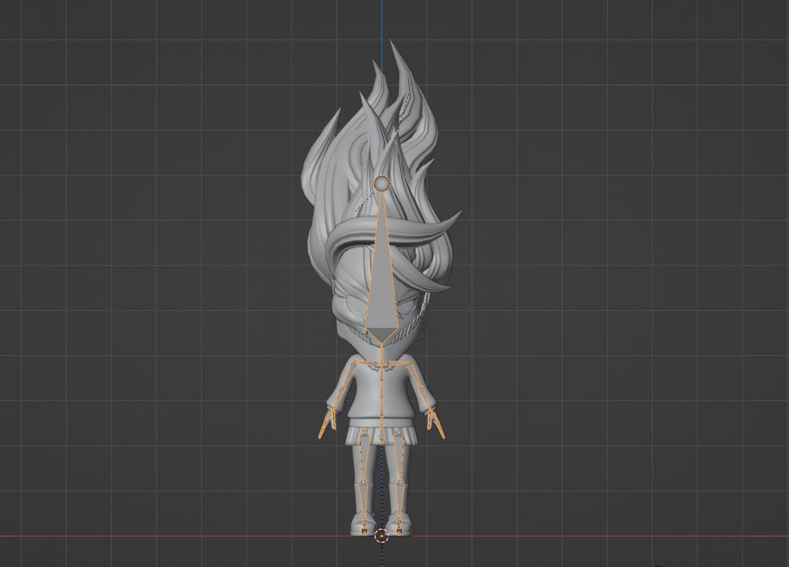Click the 3D cursor between the character's feet
This screenshot has width=789, height=567.
tap(382, 536)
